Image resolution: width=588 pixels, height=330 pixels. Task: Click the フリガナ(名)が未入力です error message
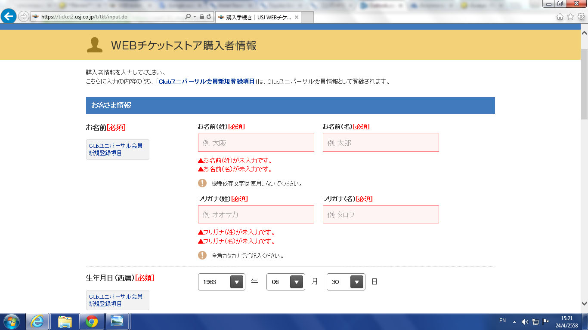coord(237,241)
